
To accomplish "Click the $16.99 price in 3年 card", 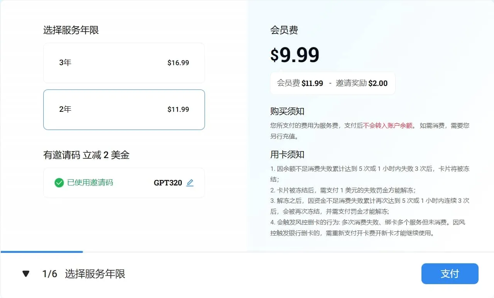I will [x=178, y=63].
